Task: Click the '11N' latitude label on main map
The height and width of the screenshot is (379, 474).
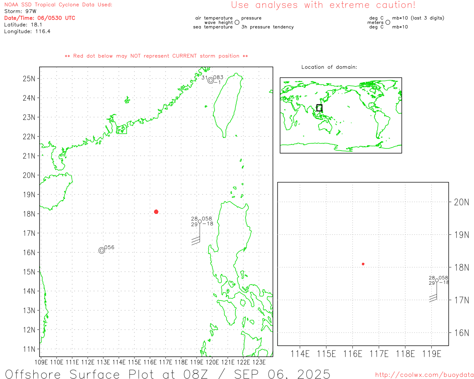Action: 29,349
